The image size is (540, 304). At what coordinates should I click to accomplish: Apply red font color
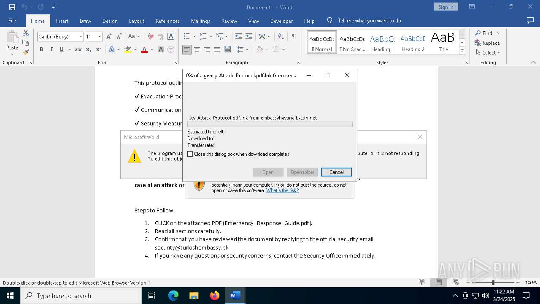(x=144, y=49)
